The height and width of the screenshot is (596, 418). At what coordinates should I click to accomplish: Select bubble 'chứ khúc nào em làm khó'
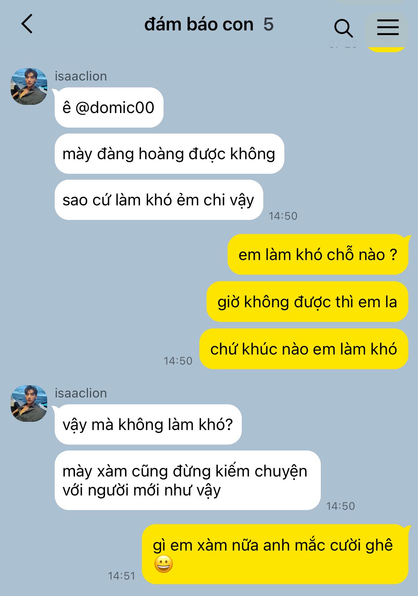(304, 349)
